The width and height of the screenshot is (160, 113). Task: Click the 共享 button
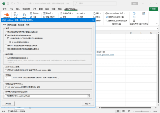(153, 9)
